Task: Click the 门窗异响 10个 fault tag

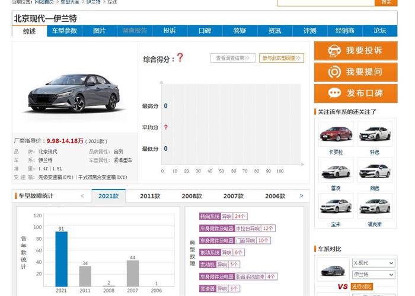Action: [235, 240]
